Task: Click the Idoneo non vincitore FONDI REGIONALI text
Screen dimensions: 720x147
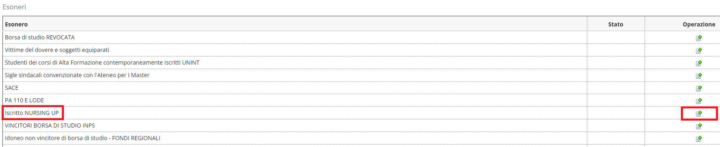Action: 83,138
